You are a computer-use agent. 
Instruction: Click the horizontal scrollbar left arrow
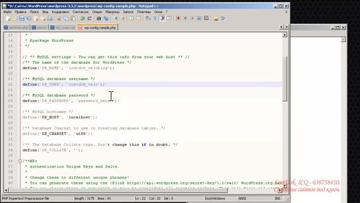[x=6, y=191]
